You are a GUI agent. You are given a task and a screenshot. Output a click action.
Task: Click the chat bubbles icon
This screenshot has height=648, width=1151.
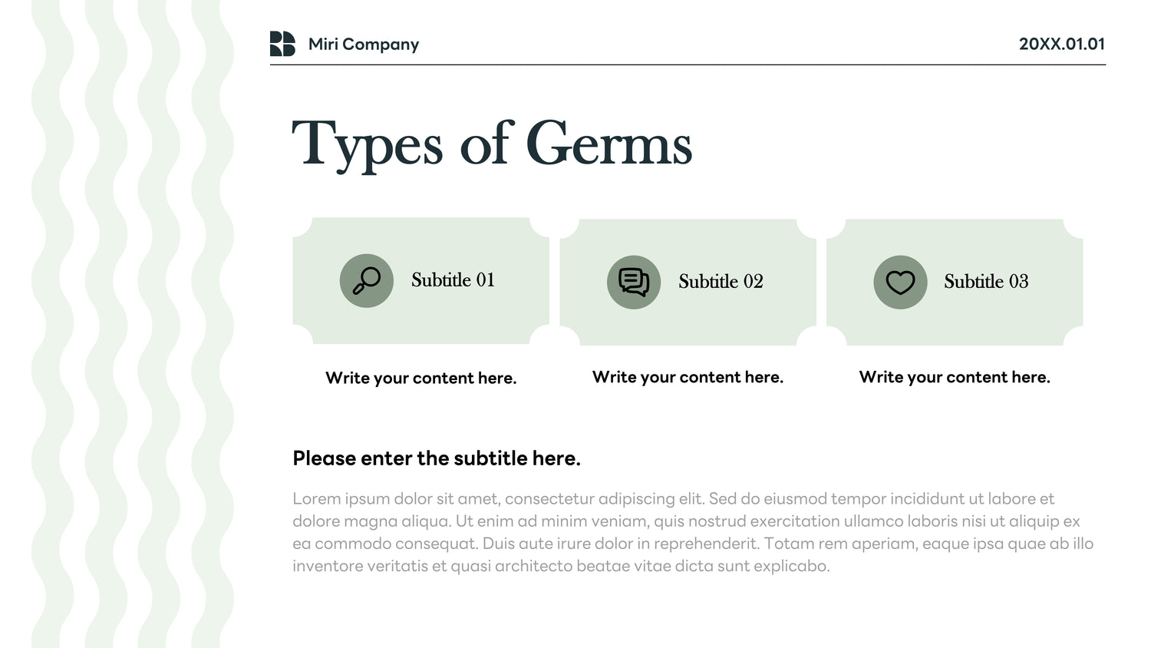pos(634,283)
